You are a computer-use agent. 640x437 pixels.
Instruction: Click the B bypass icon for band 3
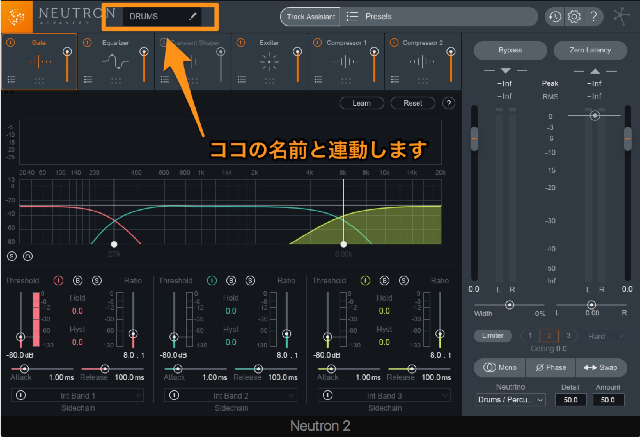point(385,281)
